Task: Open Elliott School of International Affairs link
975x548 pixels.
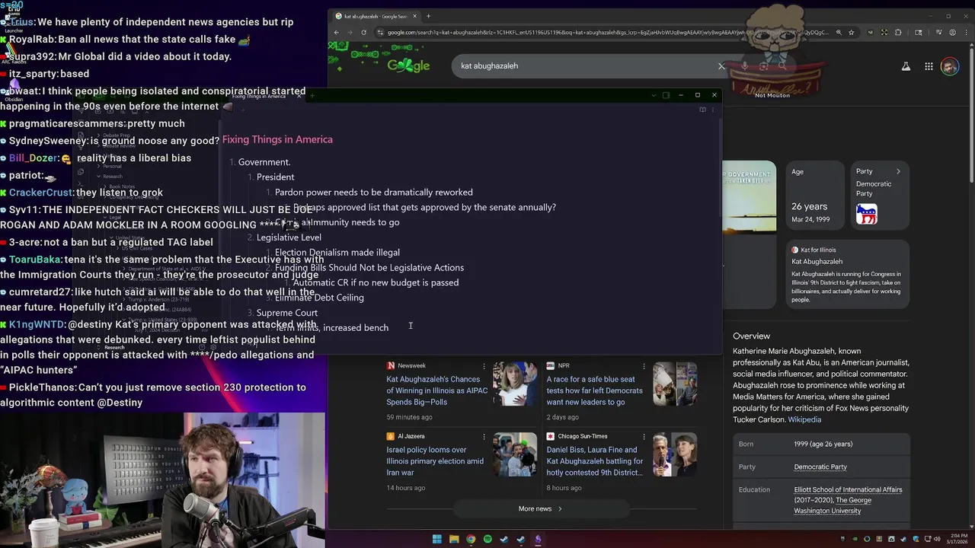Action: [x=848, y=489]
